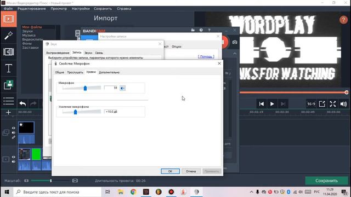Screen dimensions: 351x197
Task: Open the Редактирование menu
Action: pyautogui.click(x=32, y=9)
